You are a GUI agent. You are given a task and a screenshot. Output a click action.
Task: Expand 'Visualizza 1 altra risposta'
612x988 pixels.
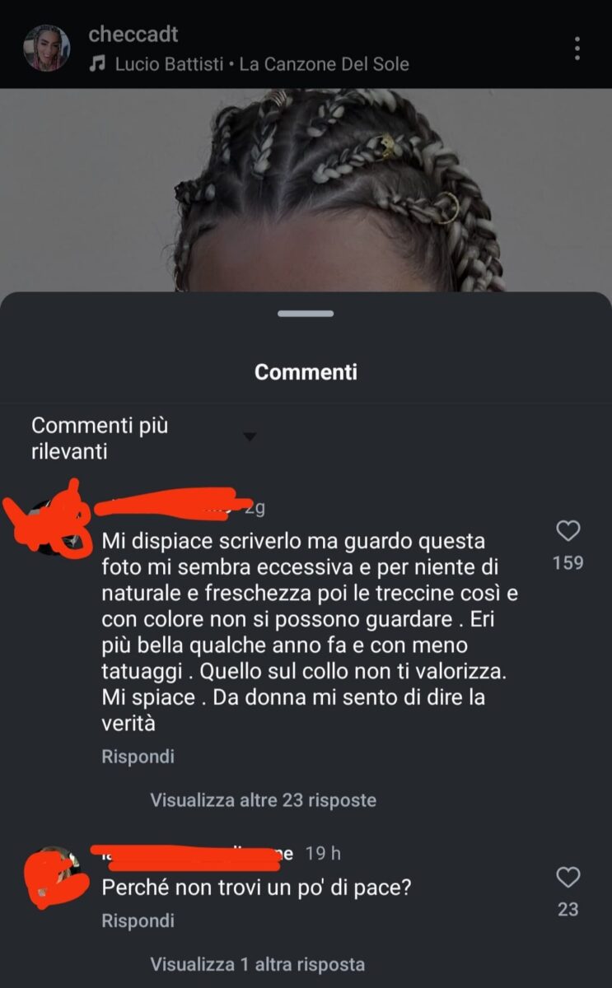[x=257, y=963]
